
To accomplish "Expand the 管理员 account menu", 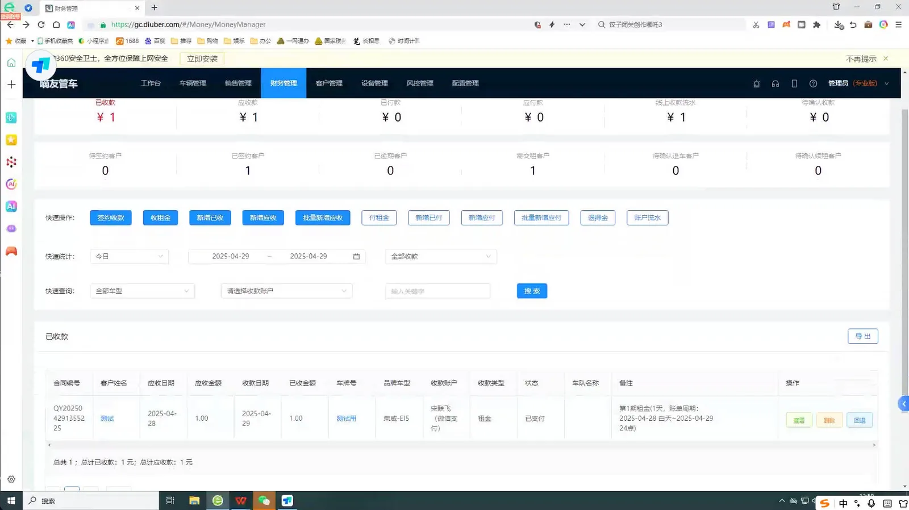I will [858, 83].
